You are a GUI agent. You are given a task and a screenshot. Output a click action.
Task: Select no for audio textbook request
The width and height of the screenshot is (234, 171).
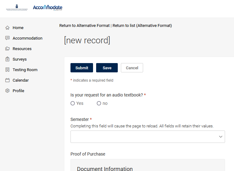[x=99, y=103]
